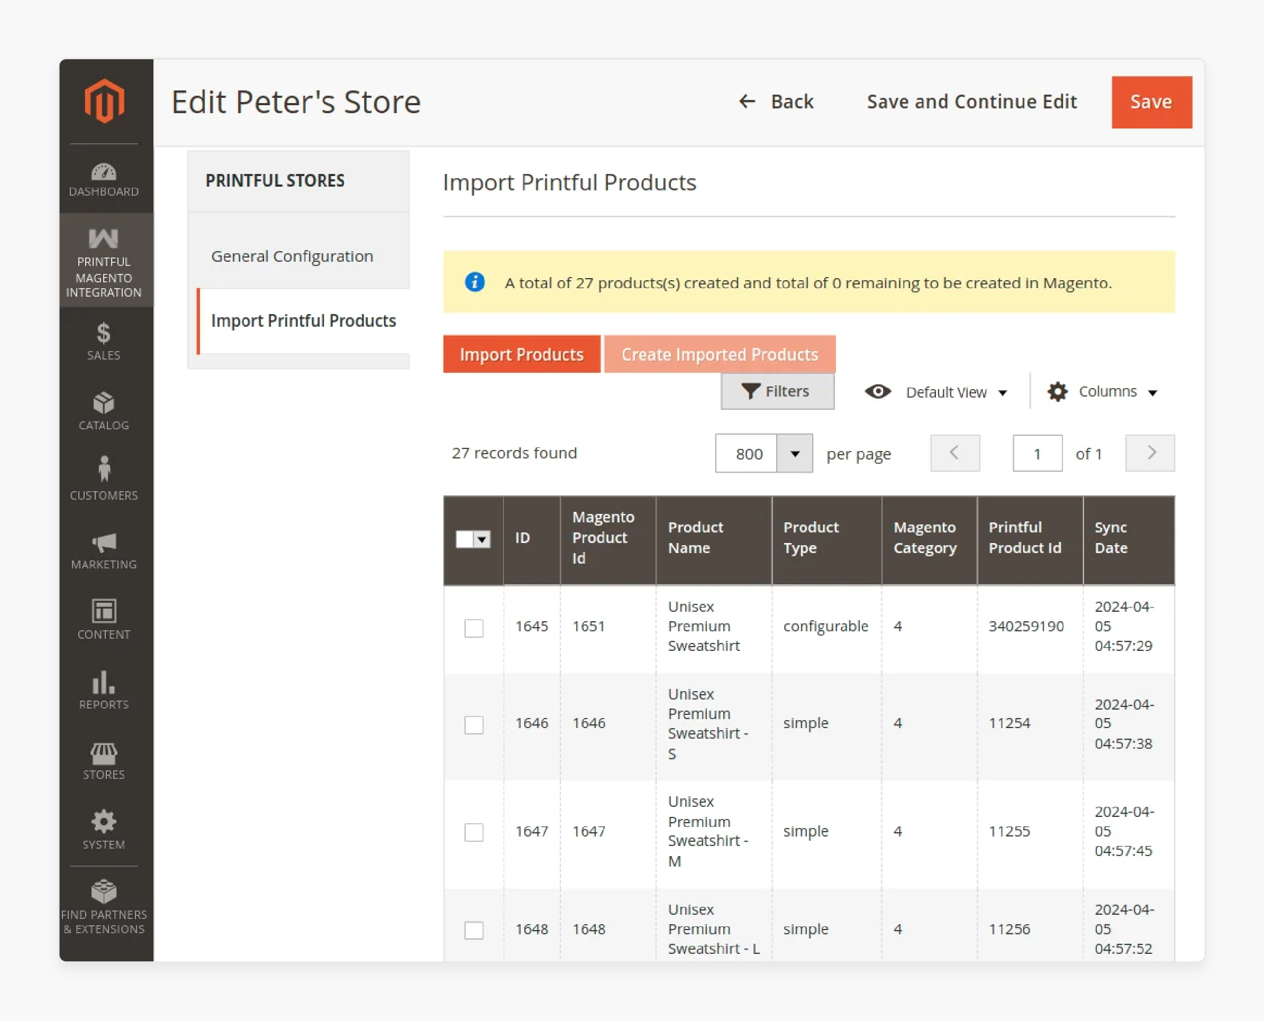Open the mass-select dropdown arrow in header

coord(483,539)
